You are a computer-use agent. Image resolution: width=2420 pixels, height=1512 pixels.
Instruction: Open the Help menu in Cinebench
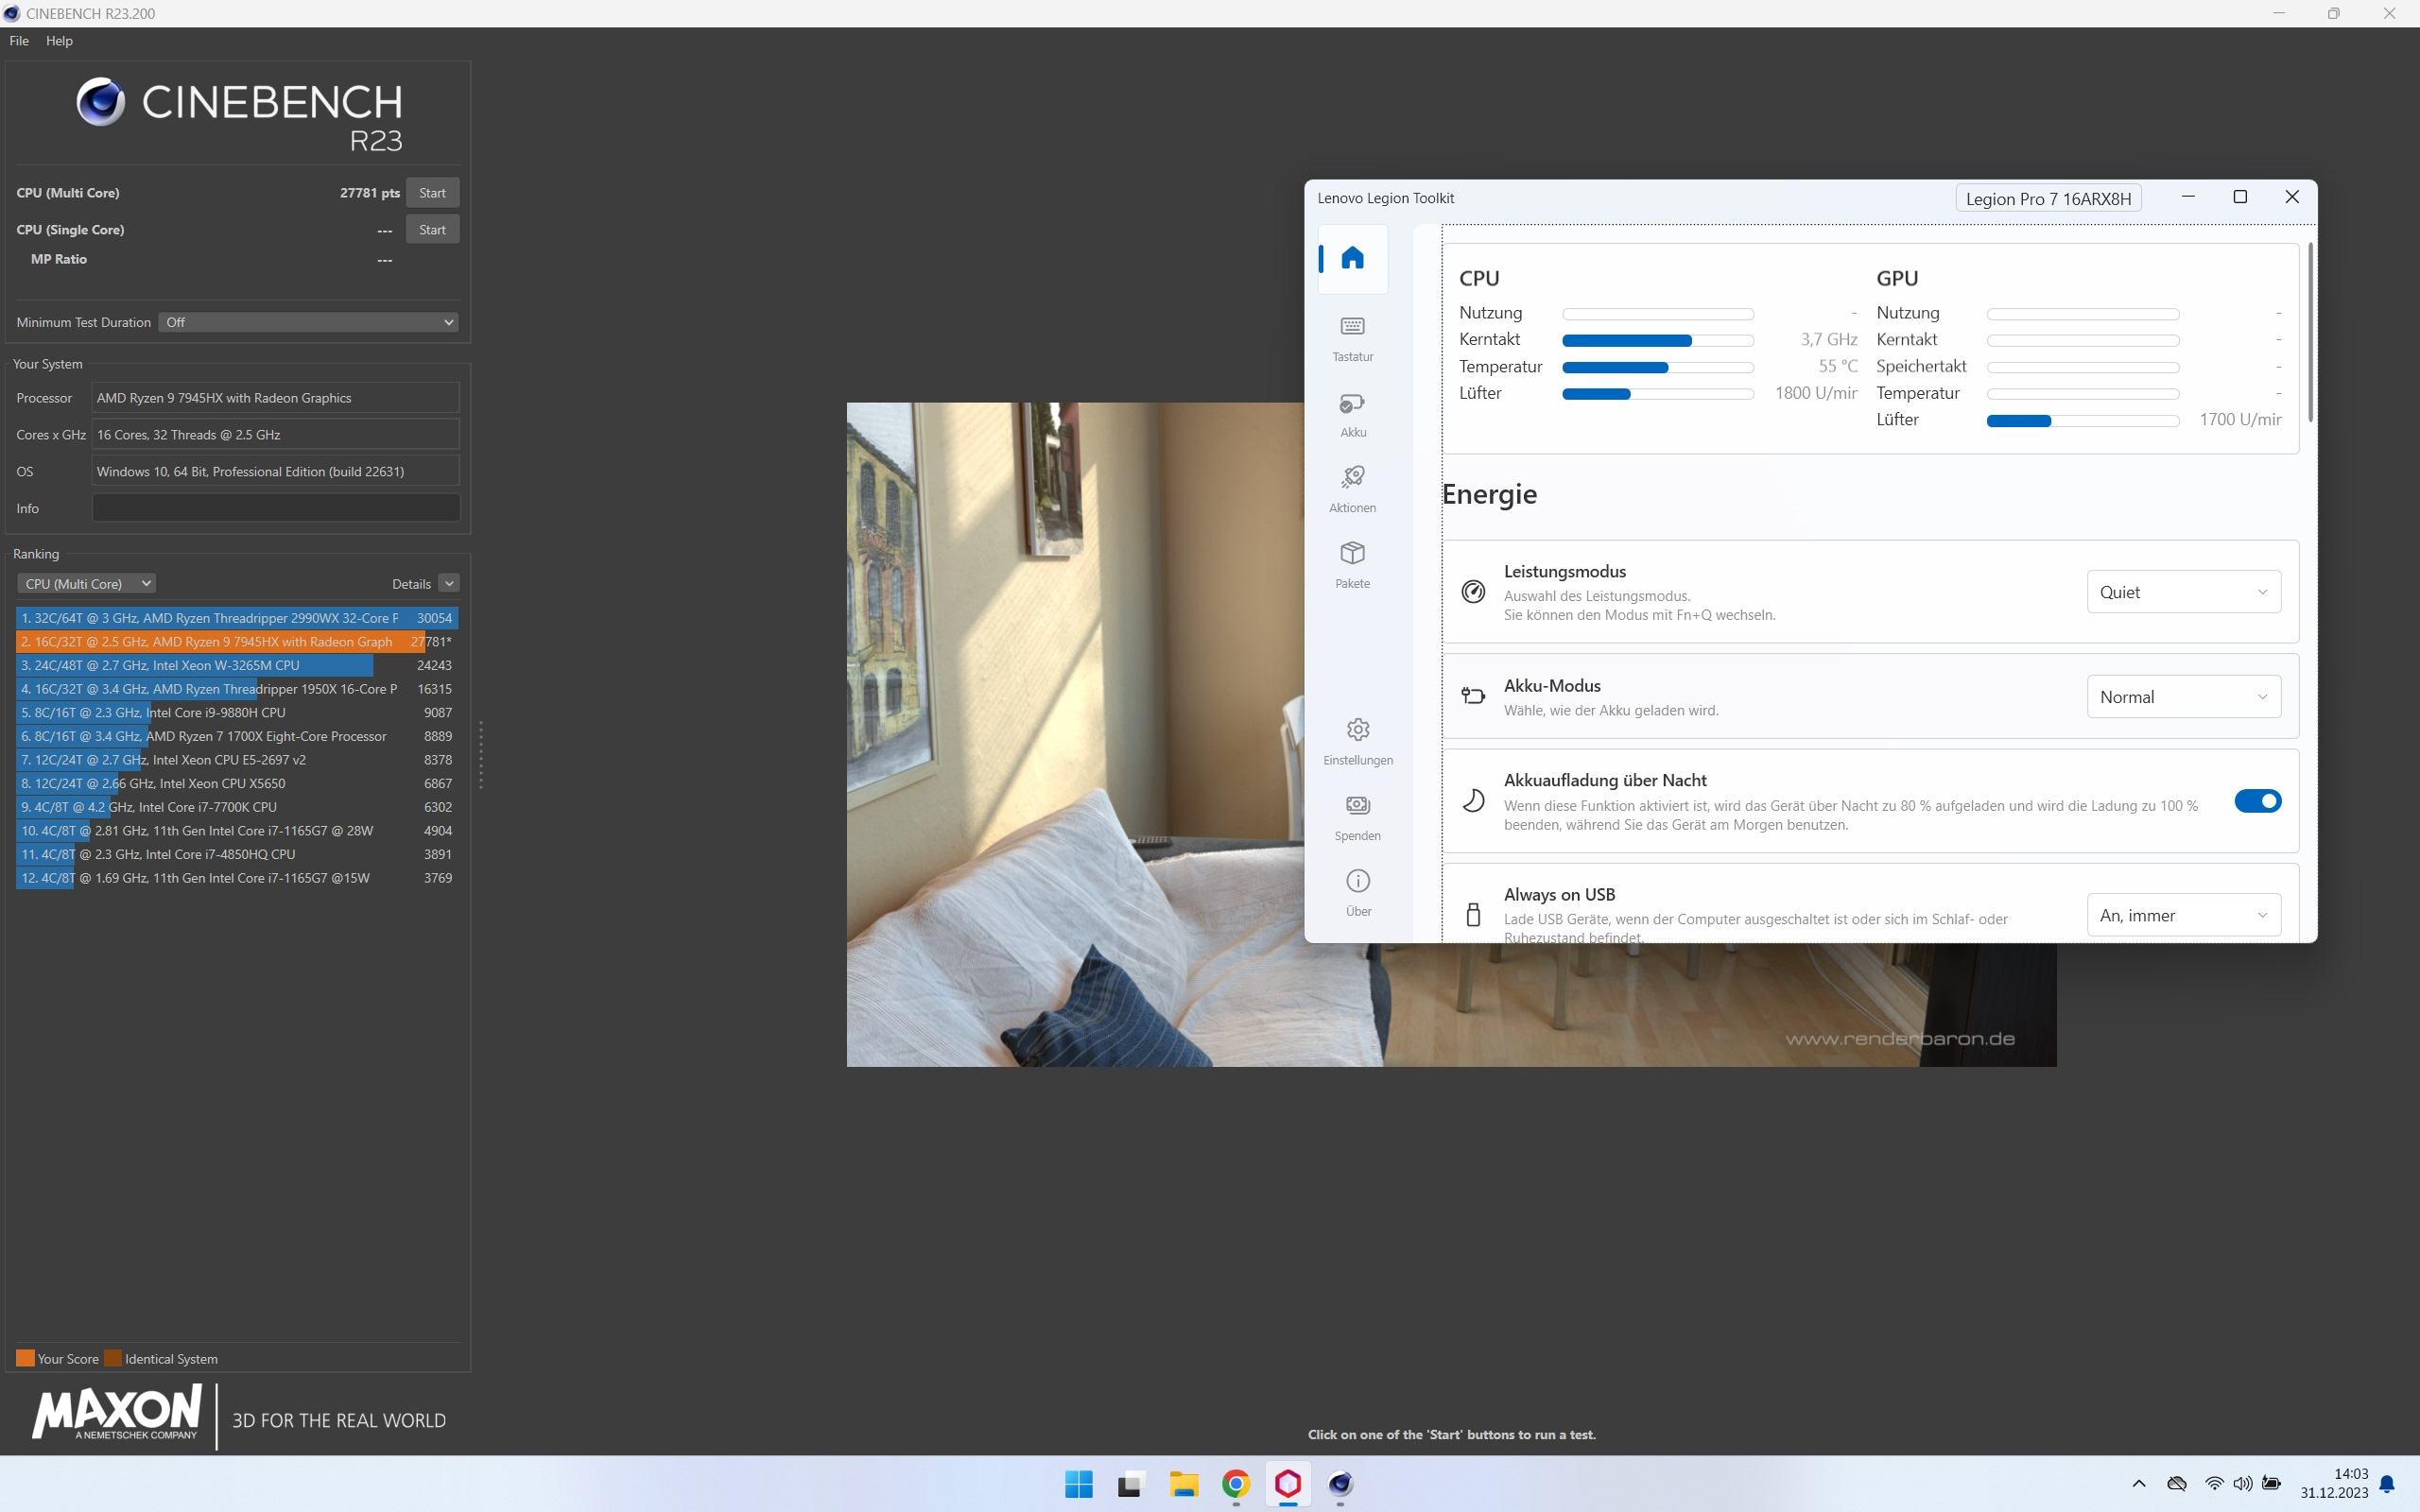pyautogui.click(x=59, y=41)
